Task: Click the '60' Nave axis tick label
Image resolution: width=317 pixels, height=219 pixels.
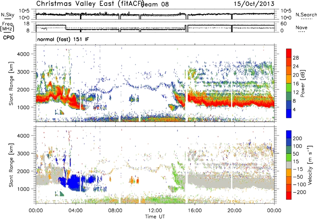Action: coord(283,24)
